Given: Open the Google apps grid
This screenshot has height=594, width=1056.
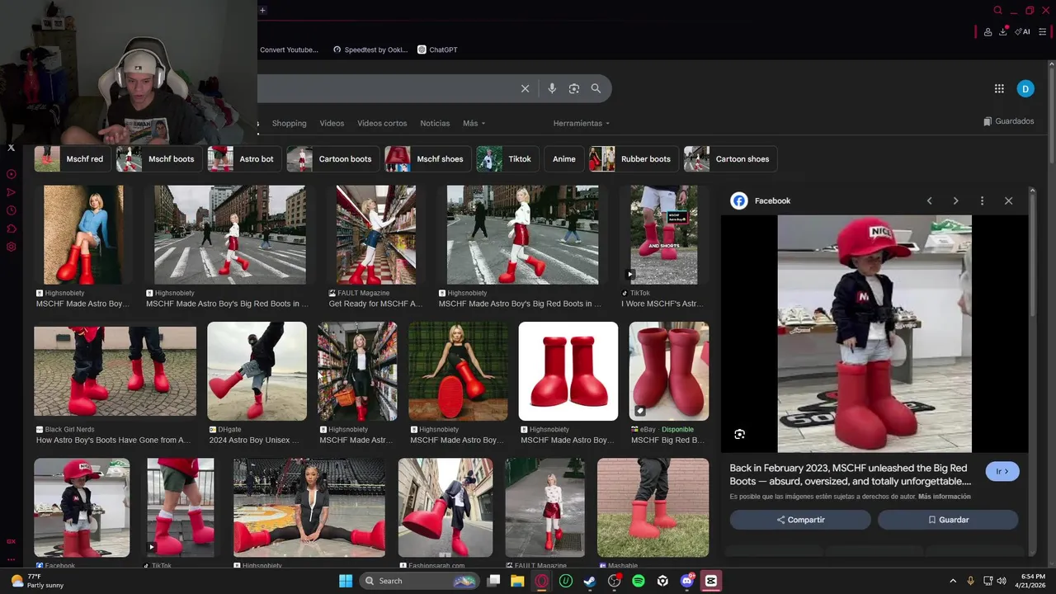Looking at the screenshot, I should point(999,88).
